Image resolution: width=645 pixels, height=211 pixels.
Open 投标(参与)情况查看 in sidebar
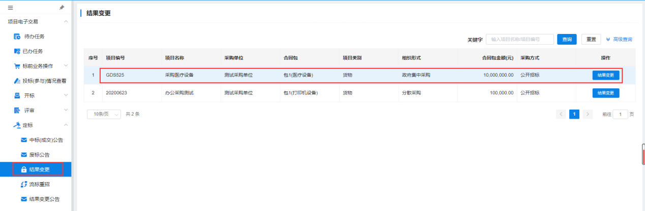[x=44, y=81]
